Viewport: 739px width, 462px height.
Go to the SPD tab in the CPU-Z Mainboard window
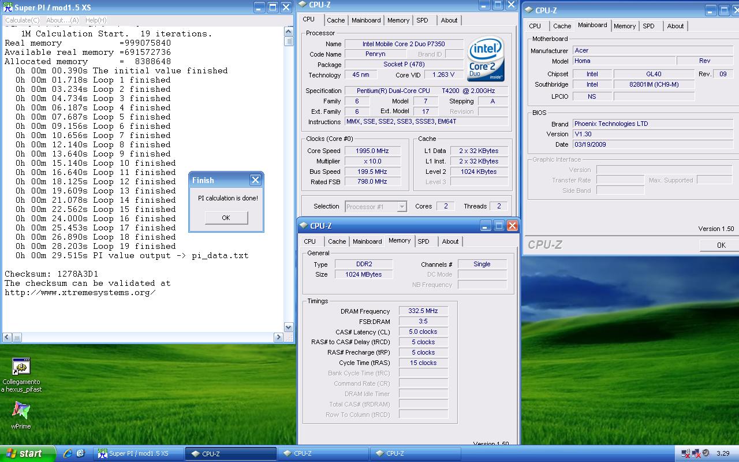point(649,26)
